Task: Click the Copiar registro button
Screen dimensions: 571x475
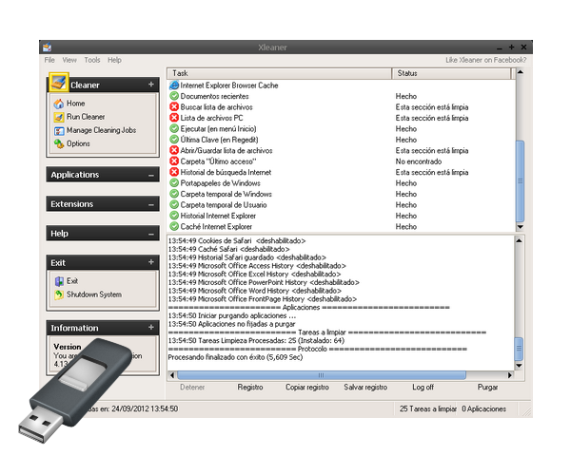Action: point(307,388)
